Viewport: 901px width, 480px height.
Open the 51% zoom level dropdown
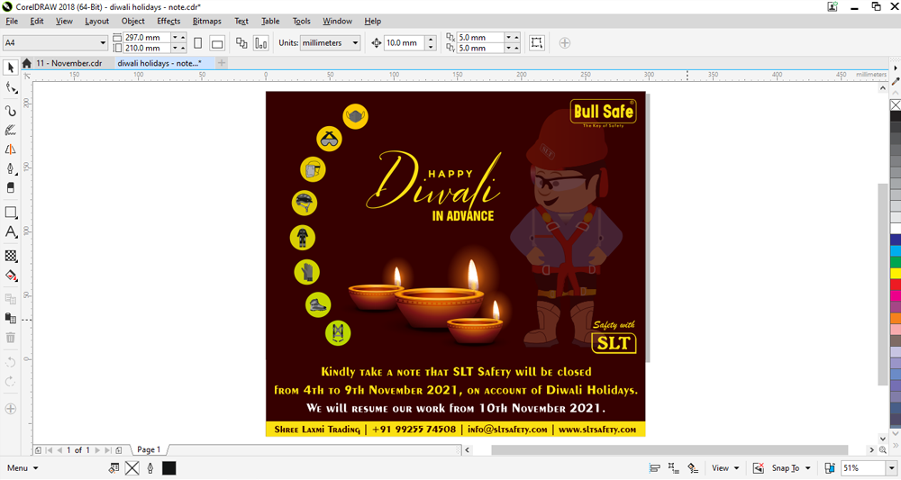point(891,468)
